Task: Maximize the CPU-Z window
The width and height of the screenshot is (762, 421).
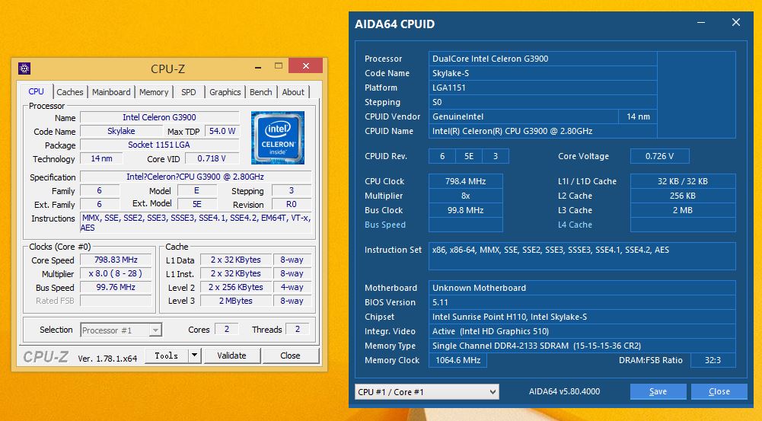Action: coord(279,65)
